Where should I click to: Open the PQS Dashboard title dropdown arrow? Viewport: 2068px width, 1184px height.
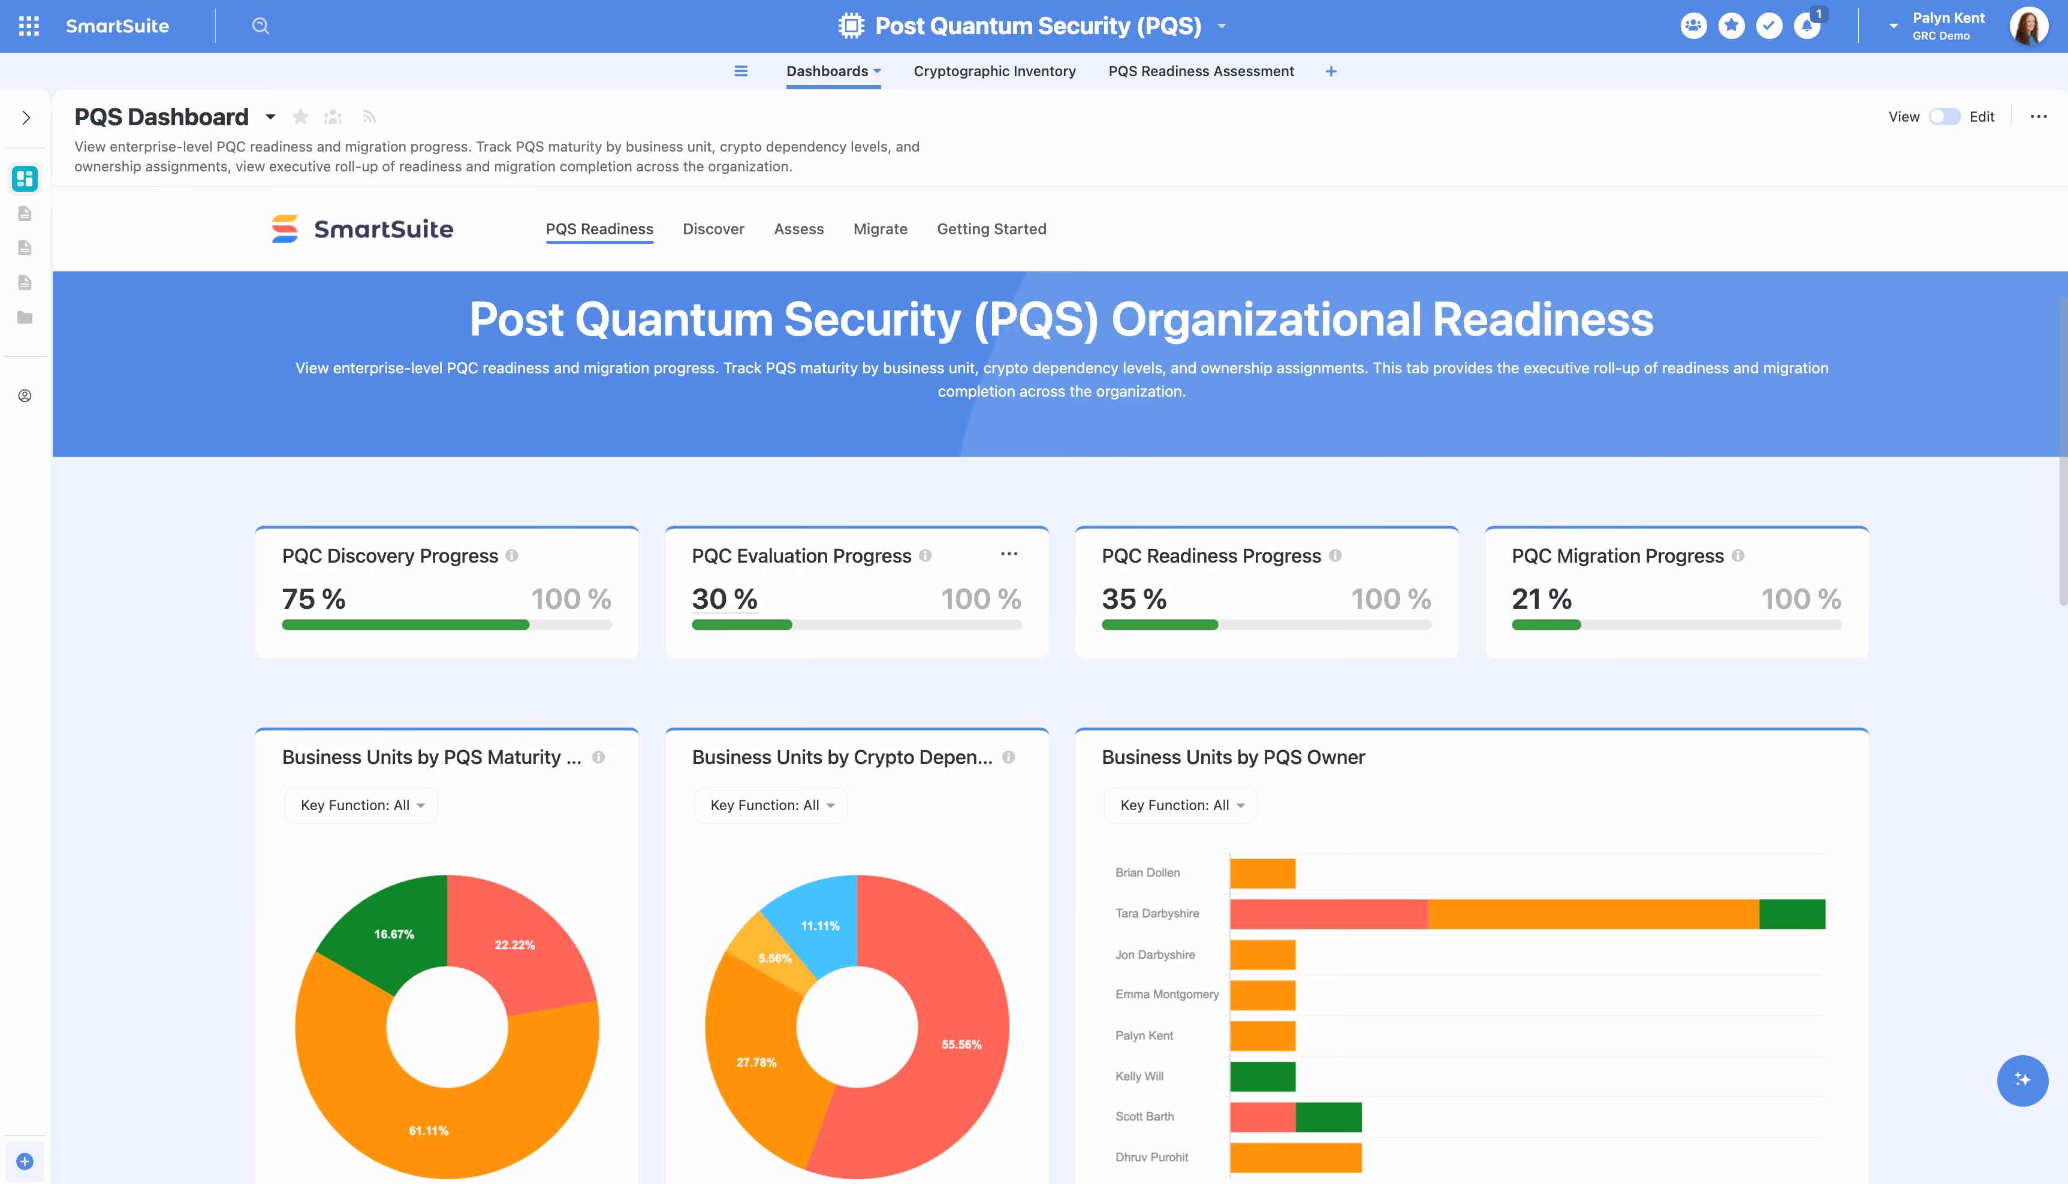point(270,118)
